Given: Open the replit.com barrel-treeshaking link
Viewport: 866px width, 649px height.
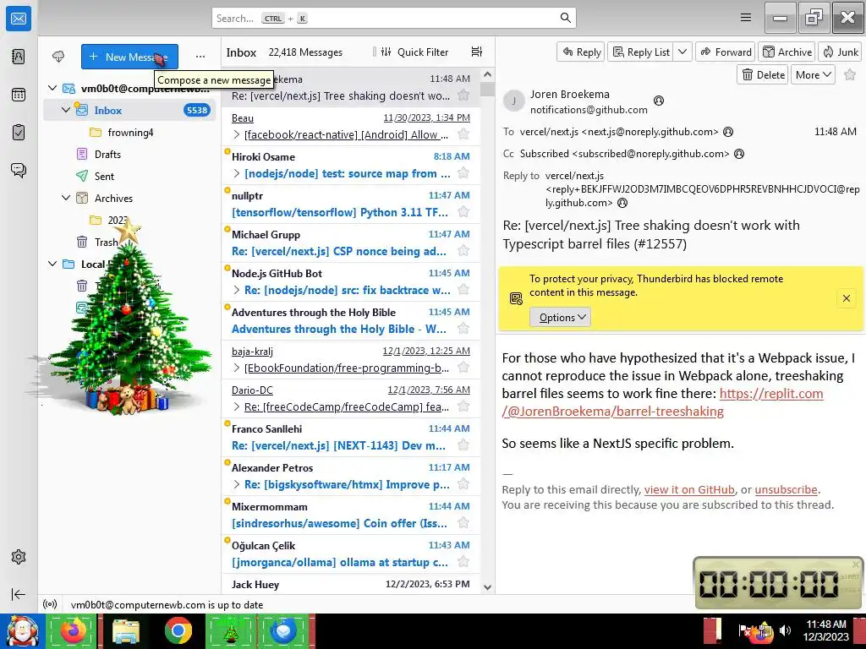Looking at the screenshot, I should tap(663, 402).
